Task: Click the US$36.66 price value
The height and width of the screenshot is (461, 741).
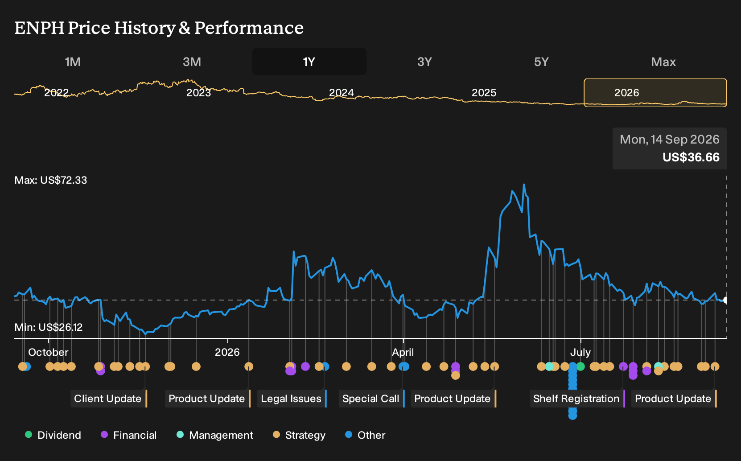Action: 691,157
